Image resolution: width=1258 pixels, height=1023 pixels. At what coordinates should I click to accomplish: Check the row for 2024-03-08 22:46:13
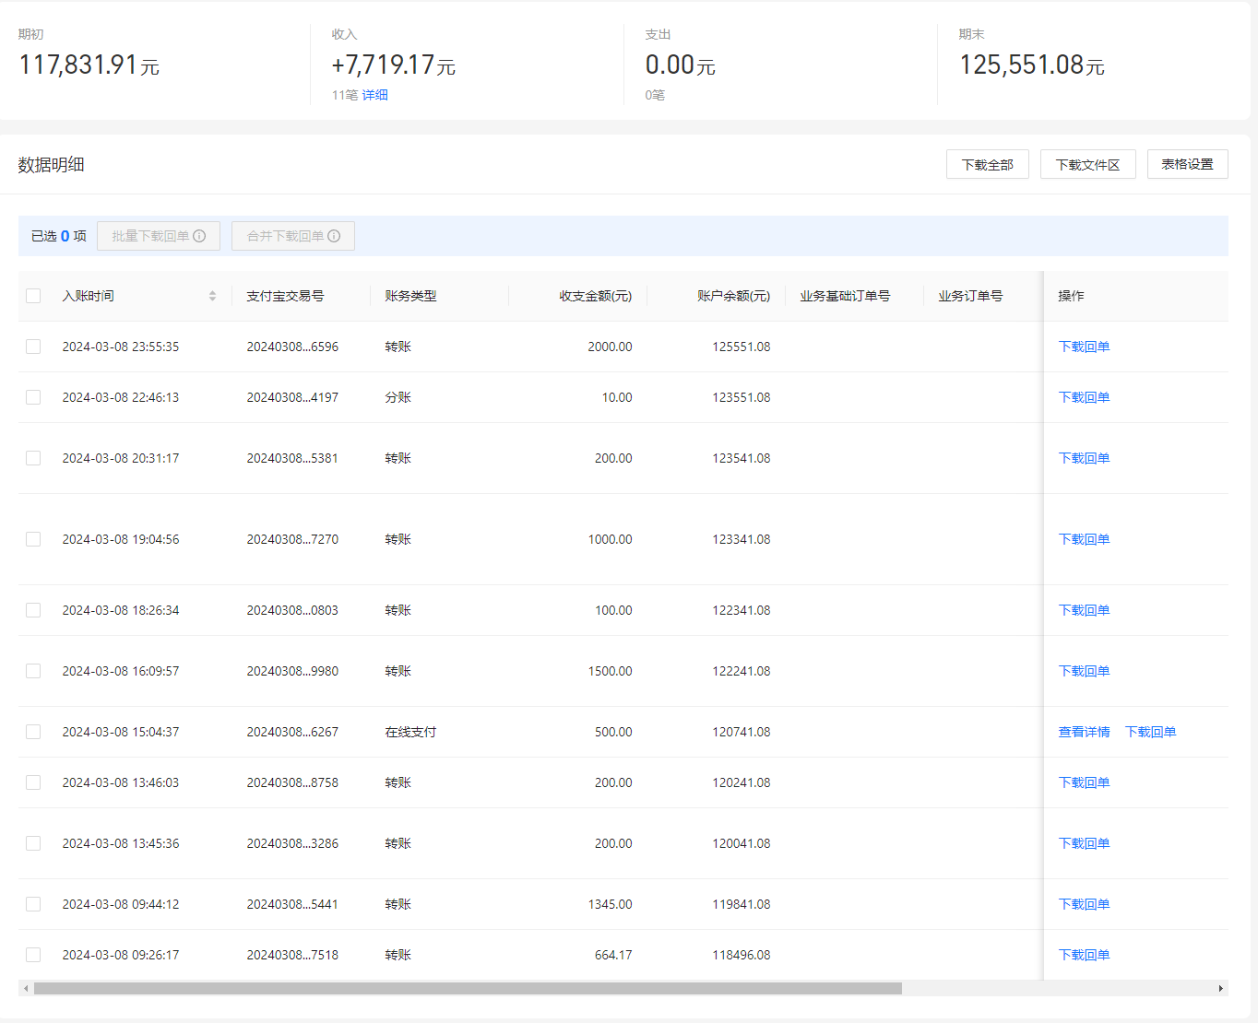point(33,397)
